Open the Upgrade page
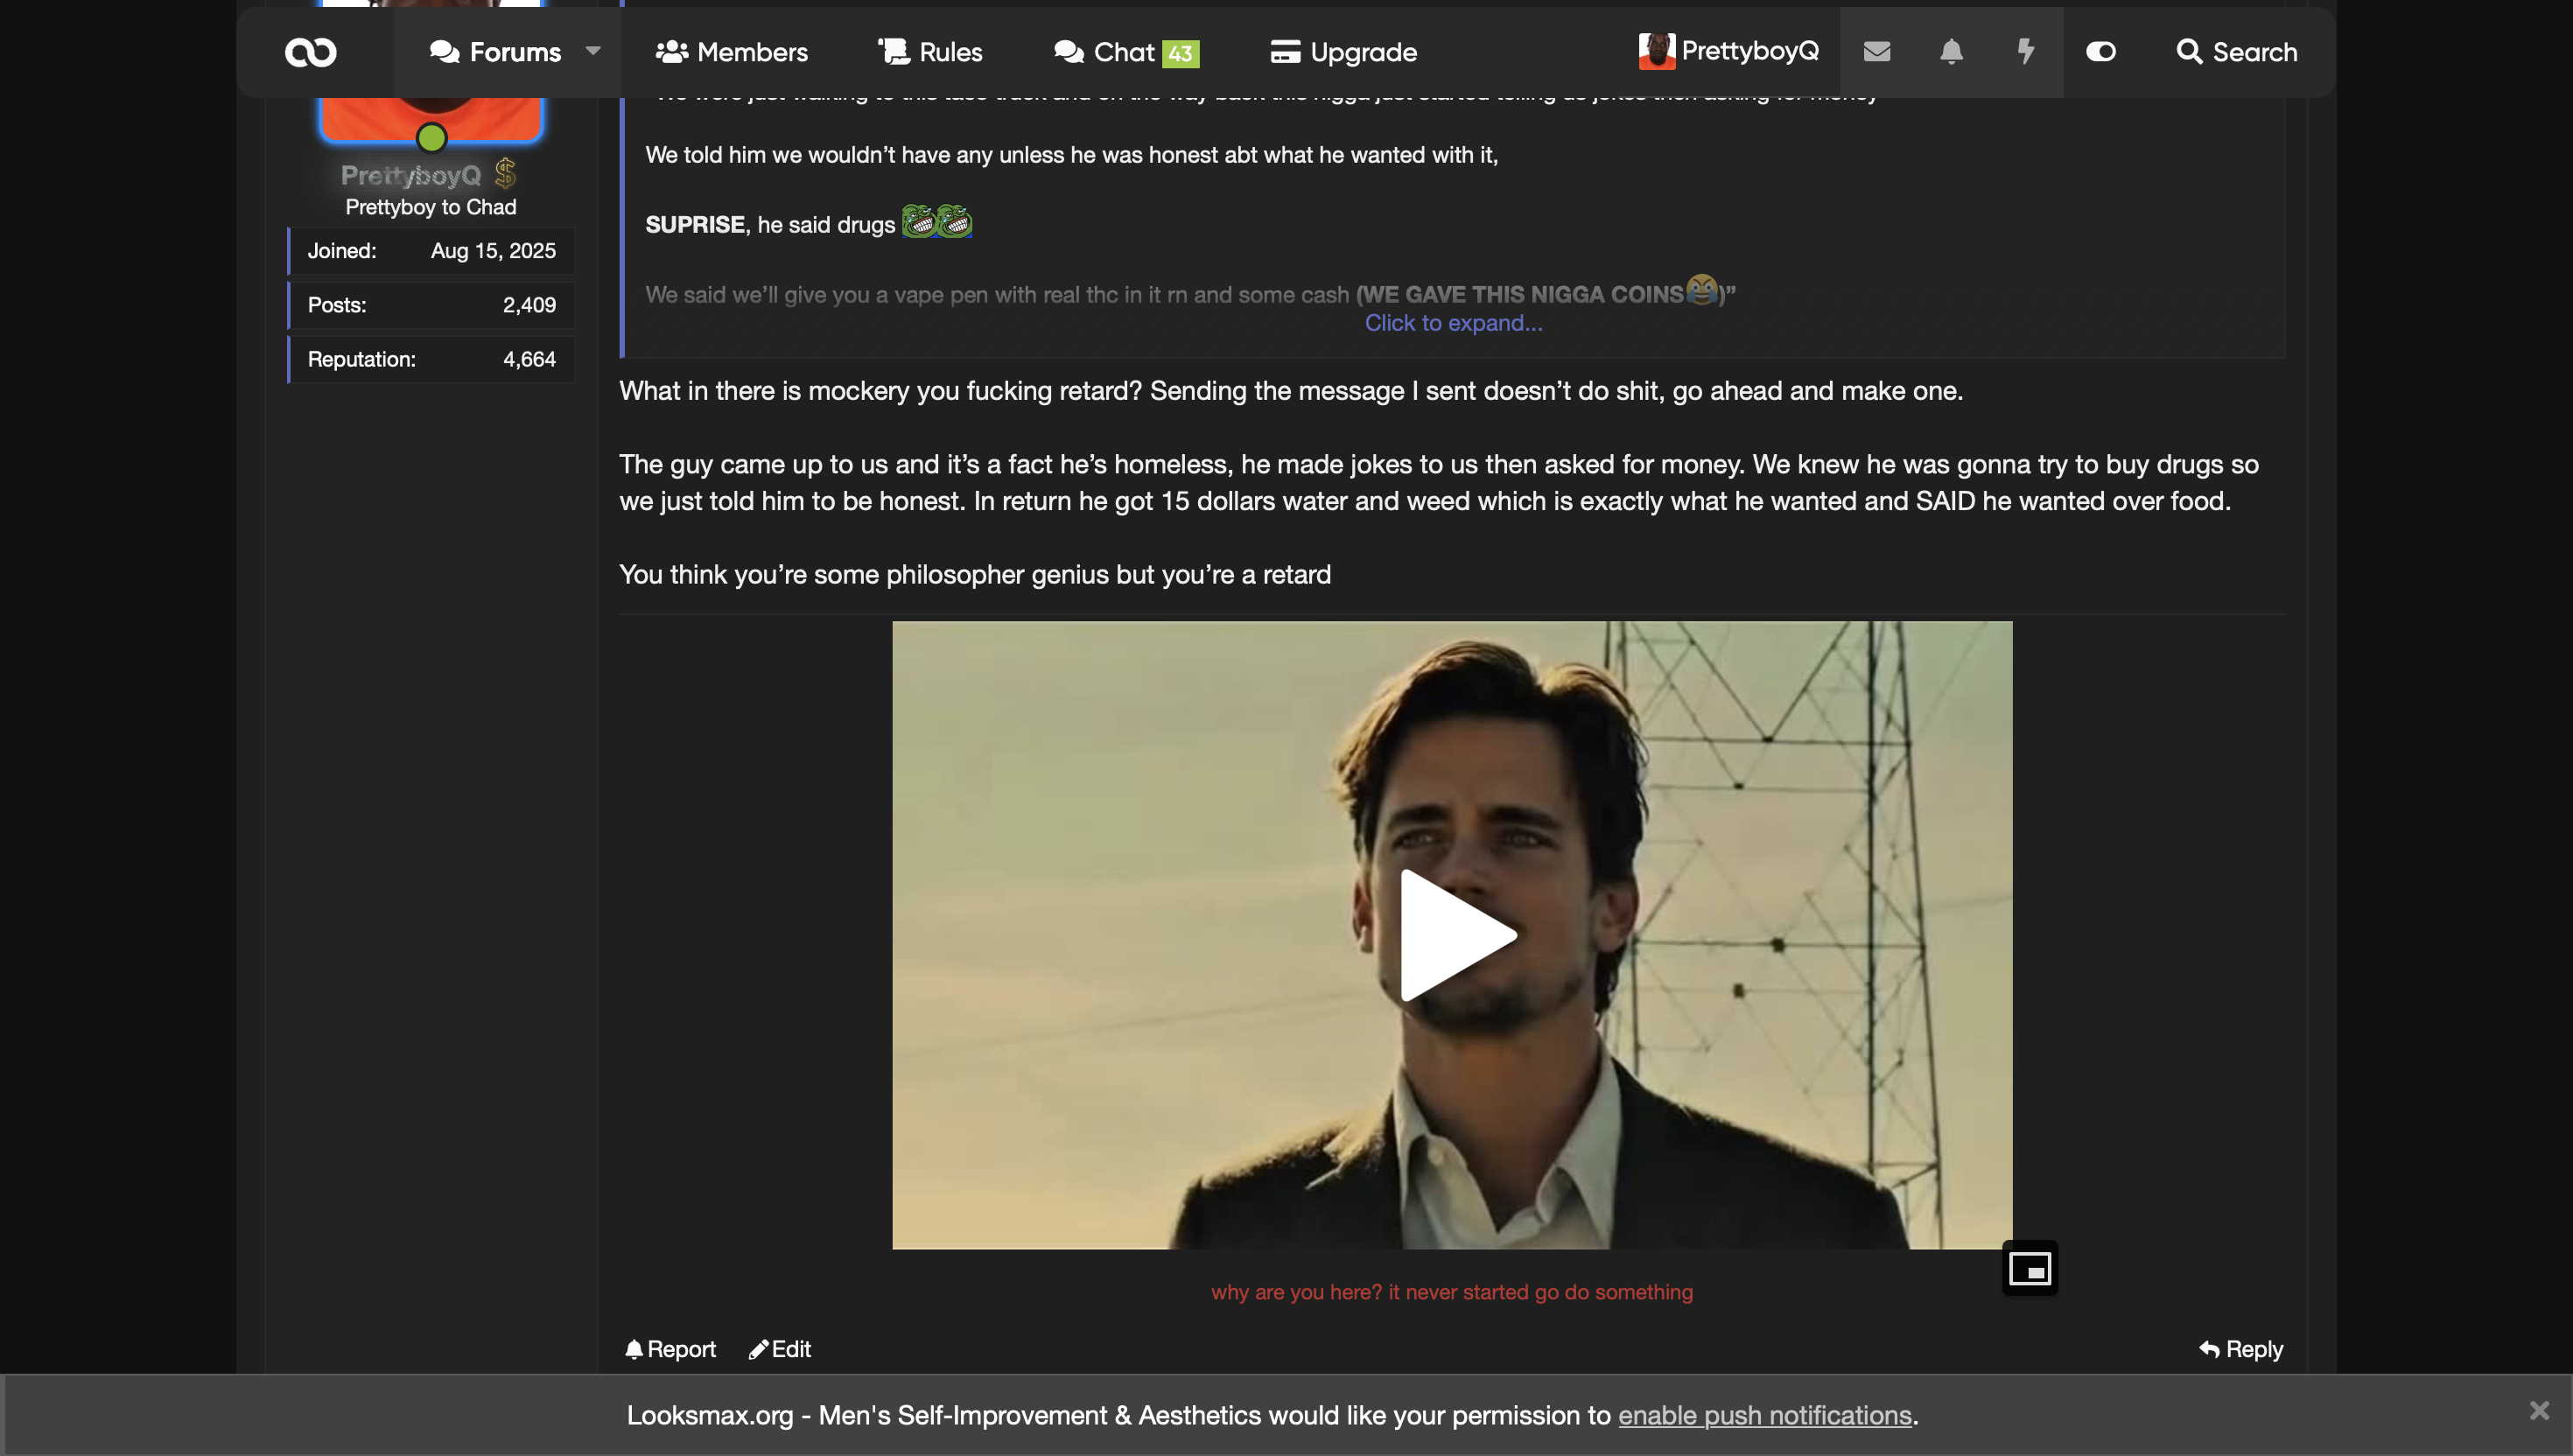The image size is (2573, 1456). (1343, 52)
